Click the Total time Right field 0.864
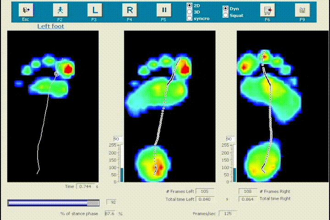The width and height of the screenshot is (330, 220). click(x=247, y=199)
